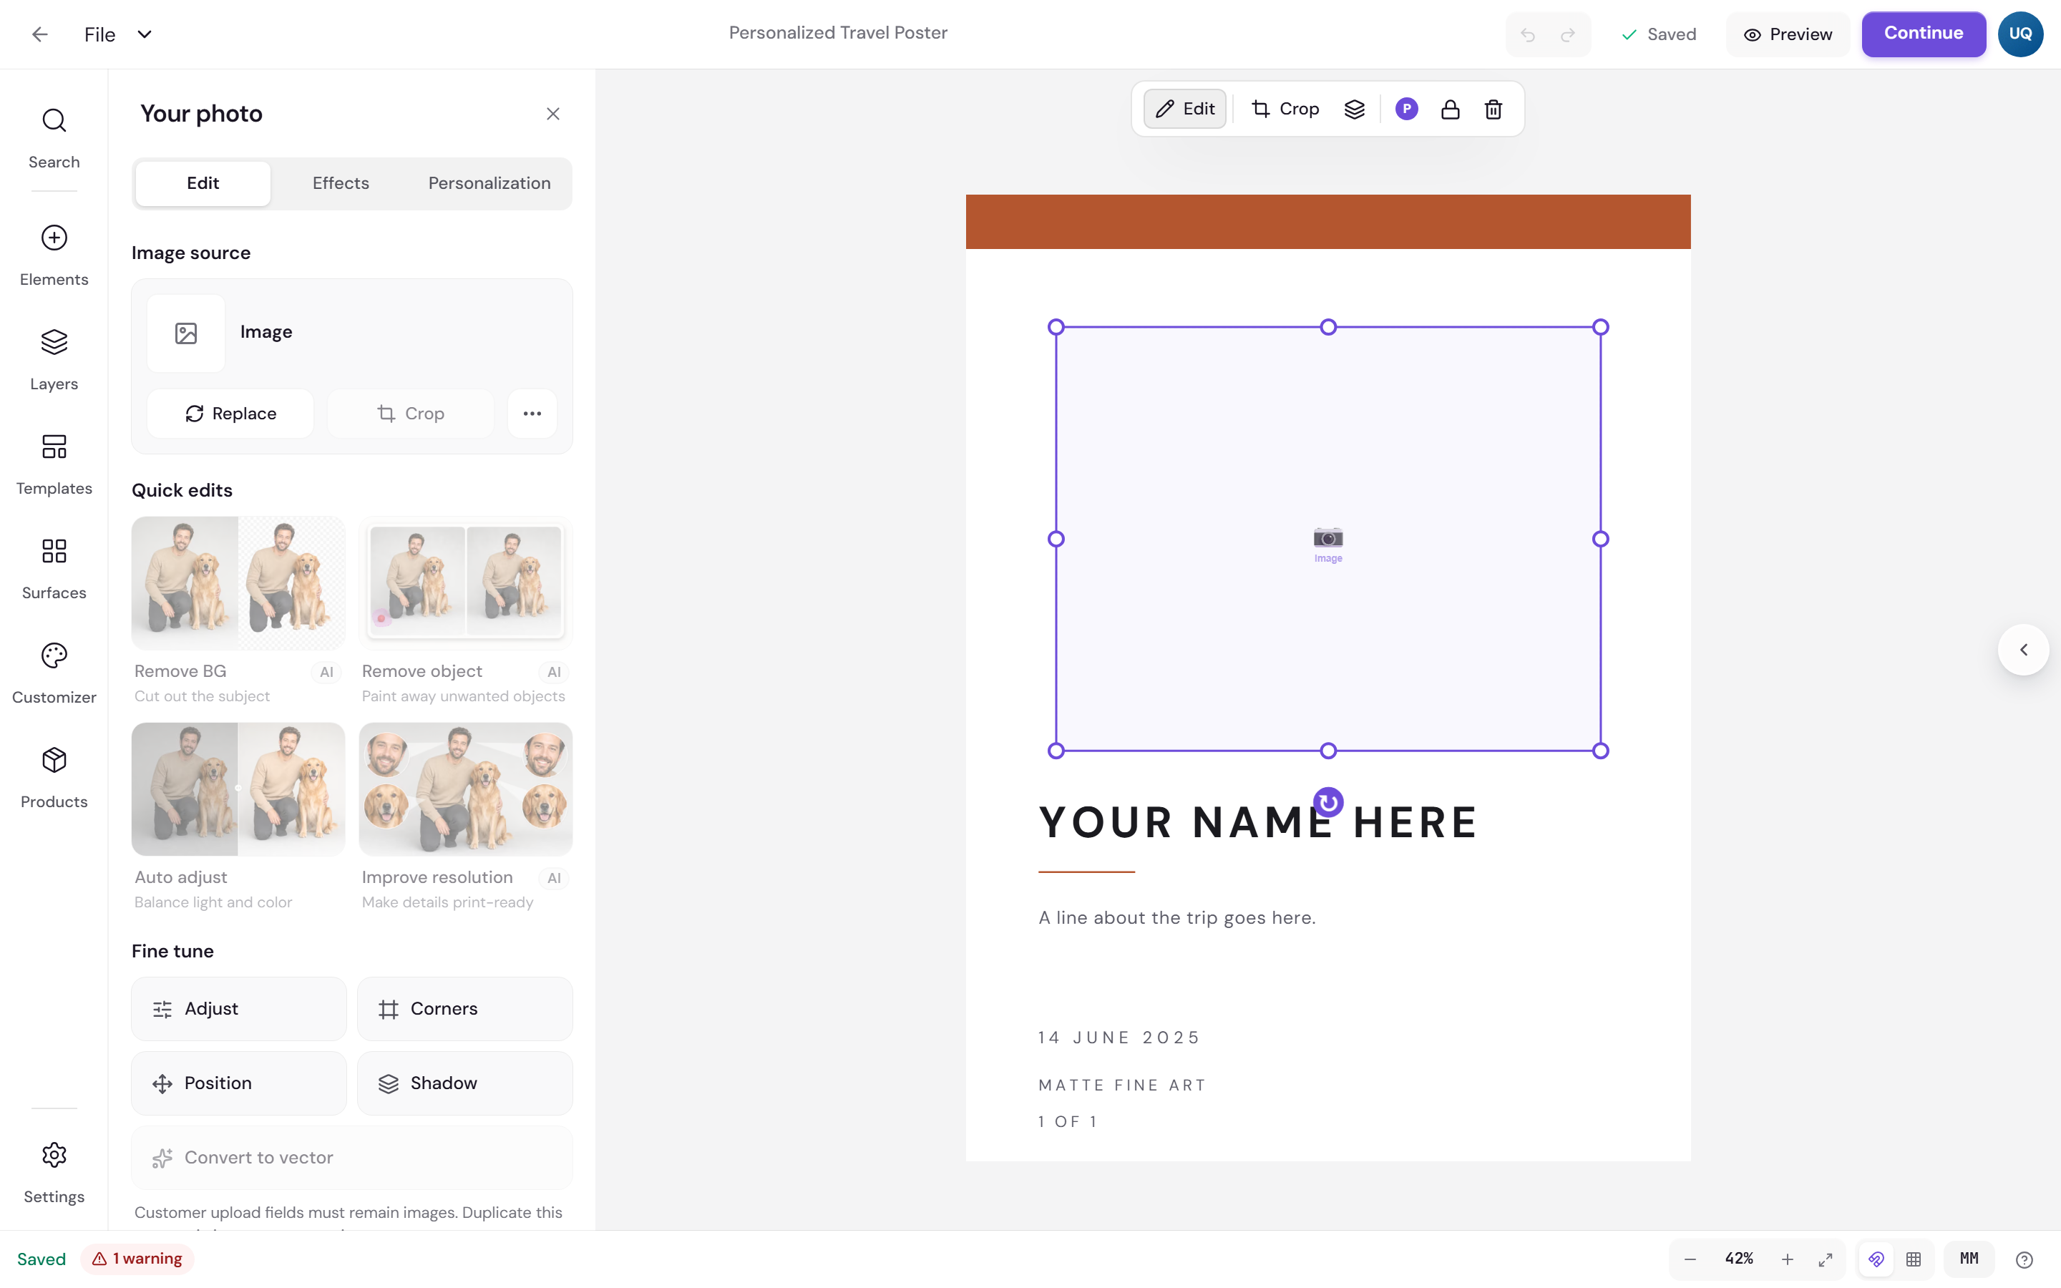The width and height of the screenshot is (2061, 1288).
Task: Zoom out with the minus button
Action: 1690,1259
